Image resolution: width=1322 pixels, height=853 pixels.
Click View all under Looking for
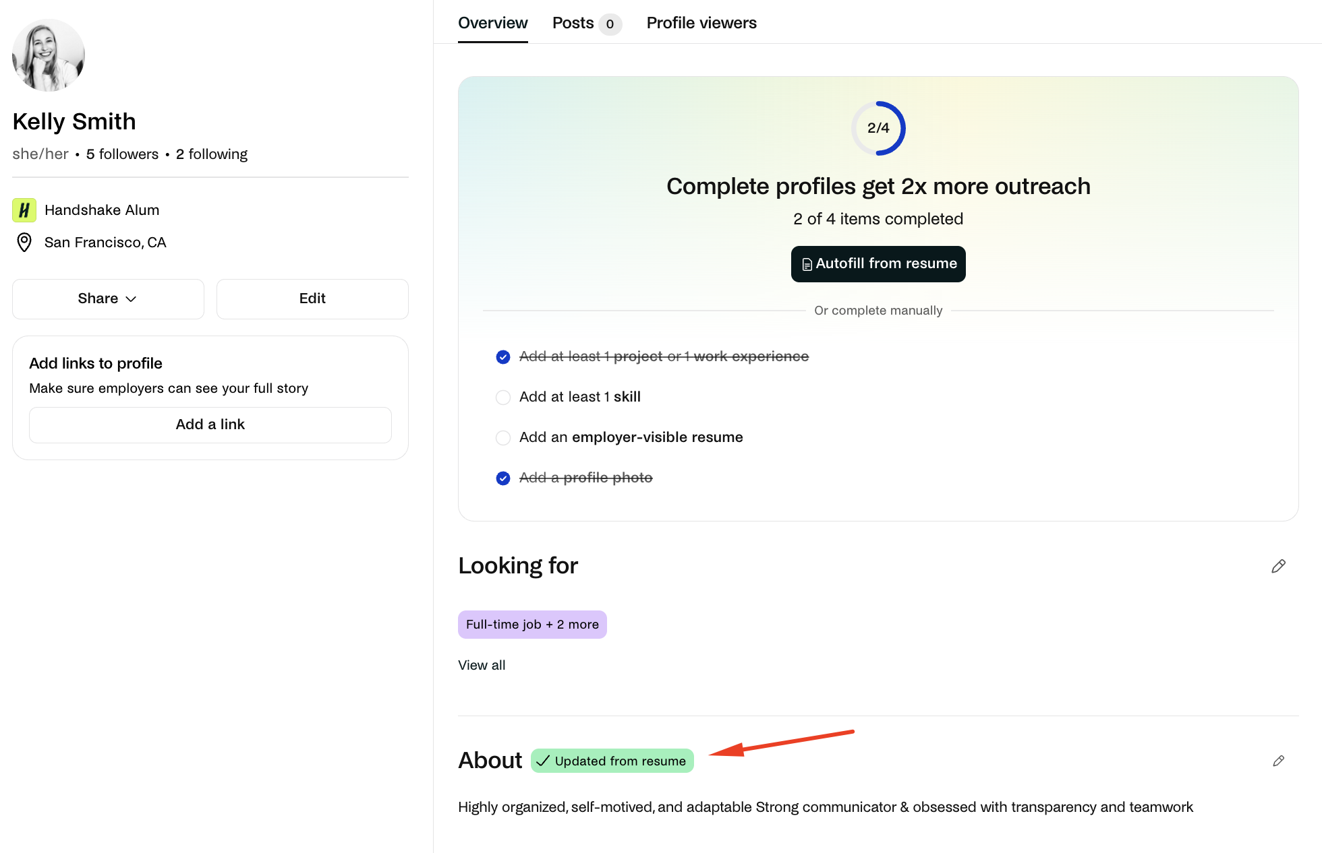[482, 665]
